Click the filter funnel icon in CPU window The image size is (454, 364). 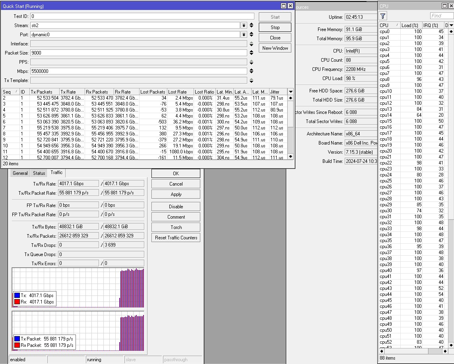pyautogui.click(x=382, y=16)
